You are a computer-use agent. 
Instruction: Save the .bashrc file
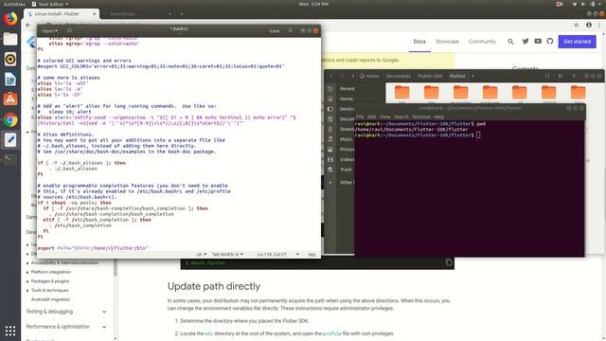pos(275,30)
